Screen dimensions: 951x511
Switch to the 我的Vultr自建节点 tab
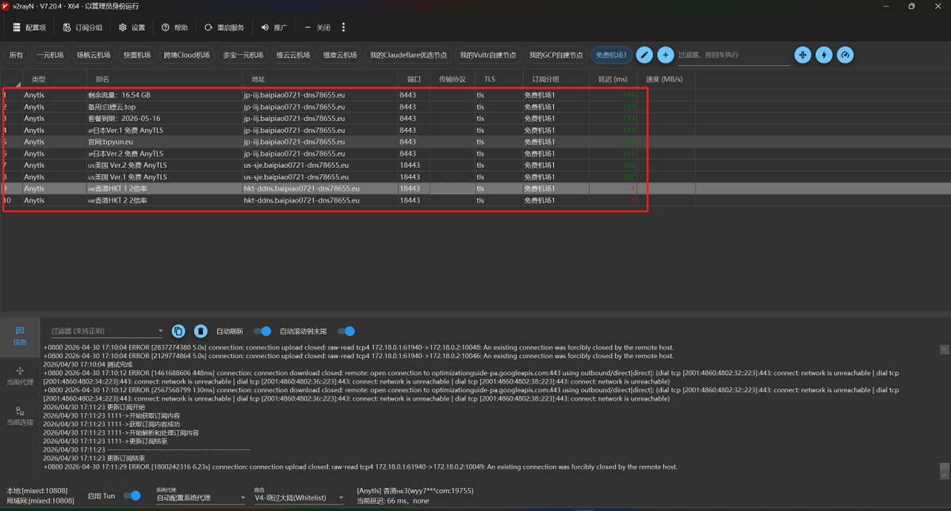tap(488, 55)
